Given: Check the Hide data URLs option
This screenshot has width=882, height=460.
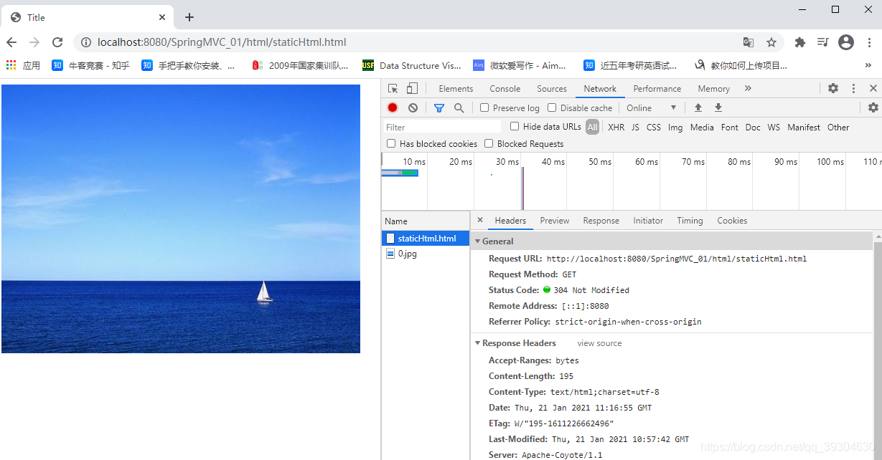Looking at the screenshot, I should coord(514,127).
